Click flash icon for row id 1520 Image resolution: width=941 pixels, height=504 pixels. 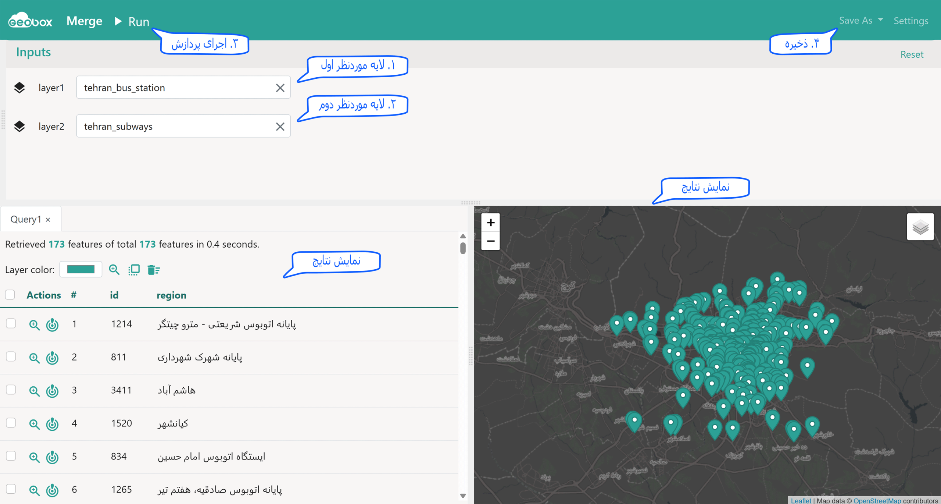(x=52, y=424)
